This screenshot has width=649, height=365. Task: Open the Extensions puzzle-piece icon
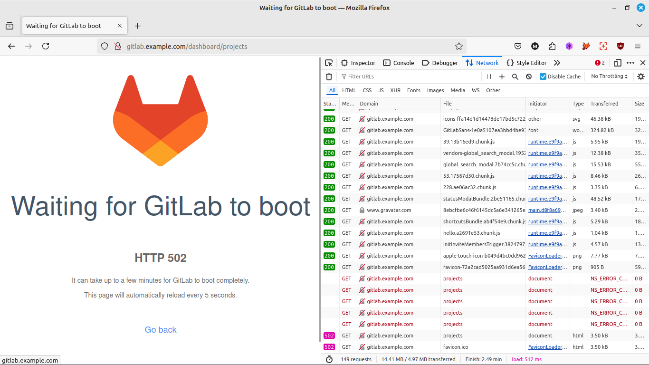pyautogui.click(x=552, y=46)
